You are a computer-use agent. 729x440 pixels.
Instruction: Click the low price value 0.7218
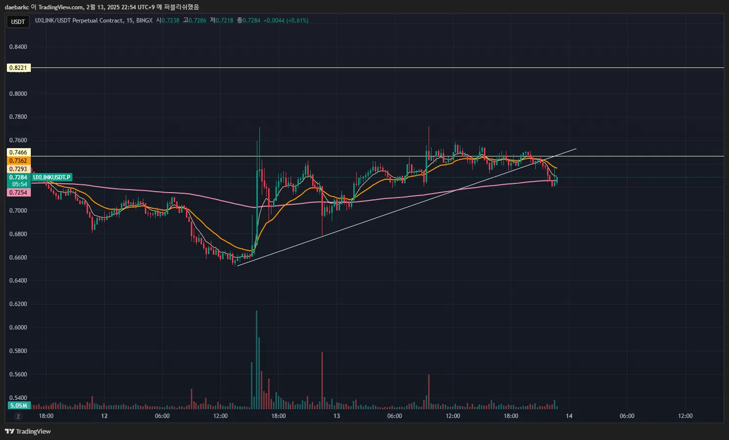click(x=225, y=21)
